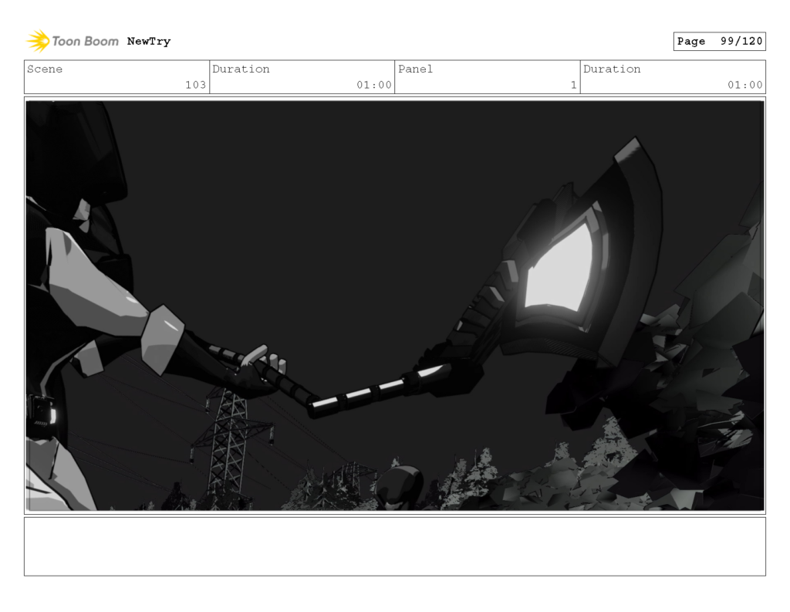This screenshot has height=612, width=790.
Task: Click the Scene header cell
Action: point(46,69)
